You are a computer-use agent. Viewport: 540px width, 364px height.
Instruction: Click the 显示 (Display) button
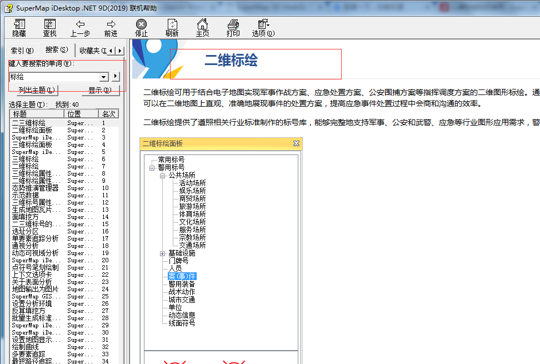100,90
